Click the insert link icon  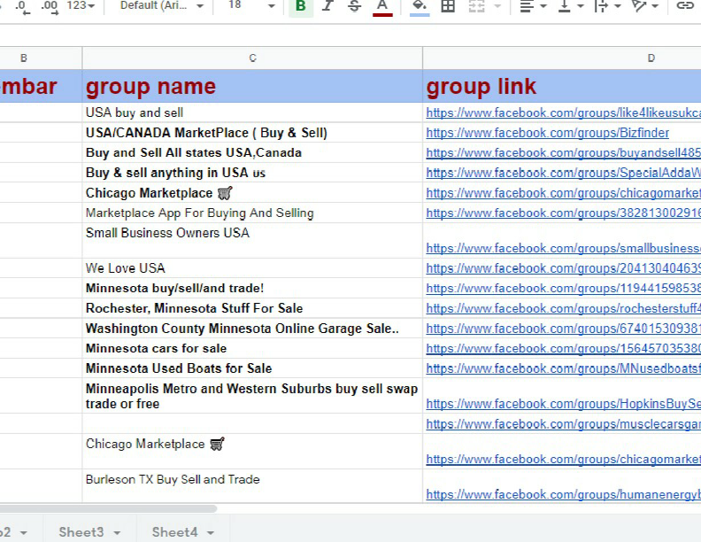[684, 6]
